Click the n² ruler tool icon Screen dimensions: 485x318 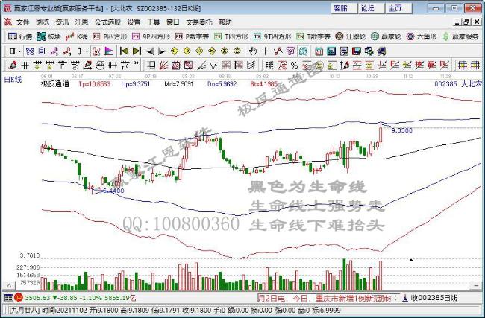125,65
